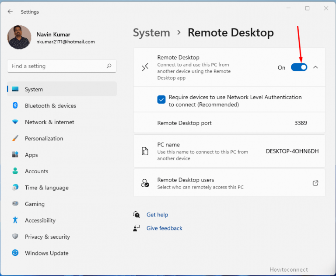Click the breadcrumb chevron separator after System

[x=179, y=32]
